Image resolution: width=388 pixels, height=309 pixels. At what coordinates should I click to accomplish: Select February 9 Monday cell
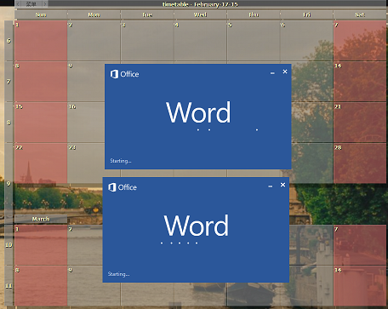86,82
